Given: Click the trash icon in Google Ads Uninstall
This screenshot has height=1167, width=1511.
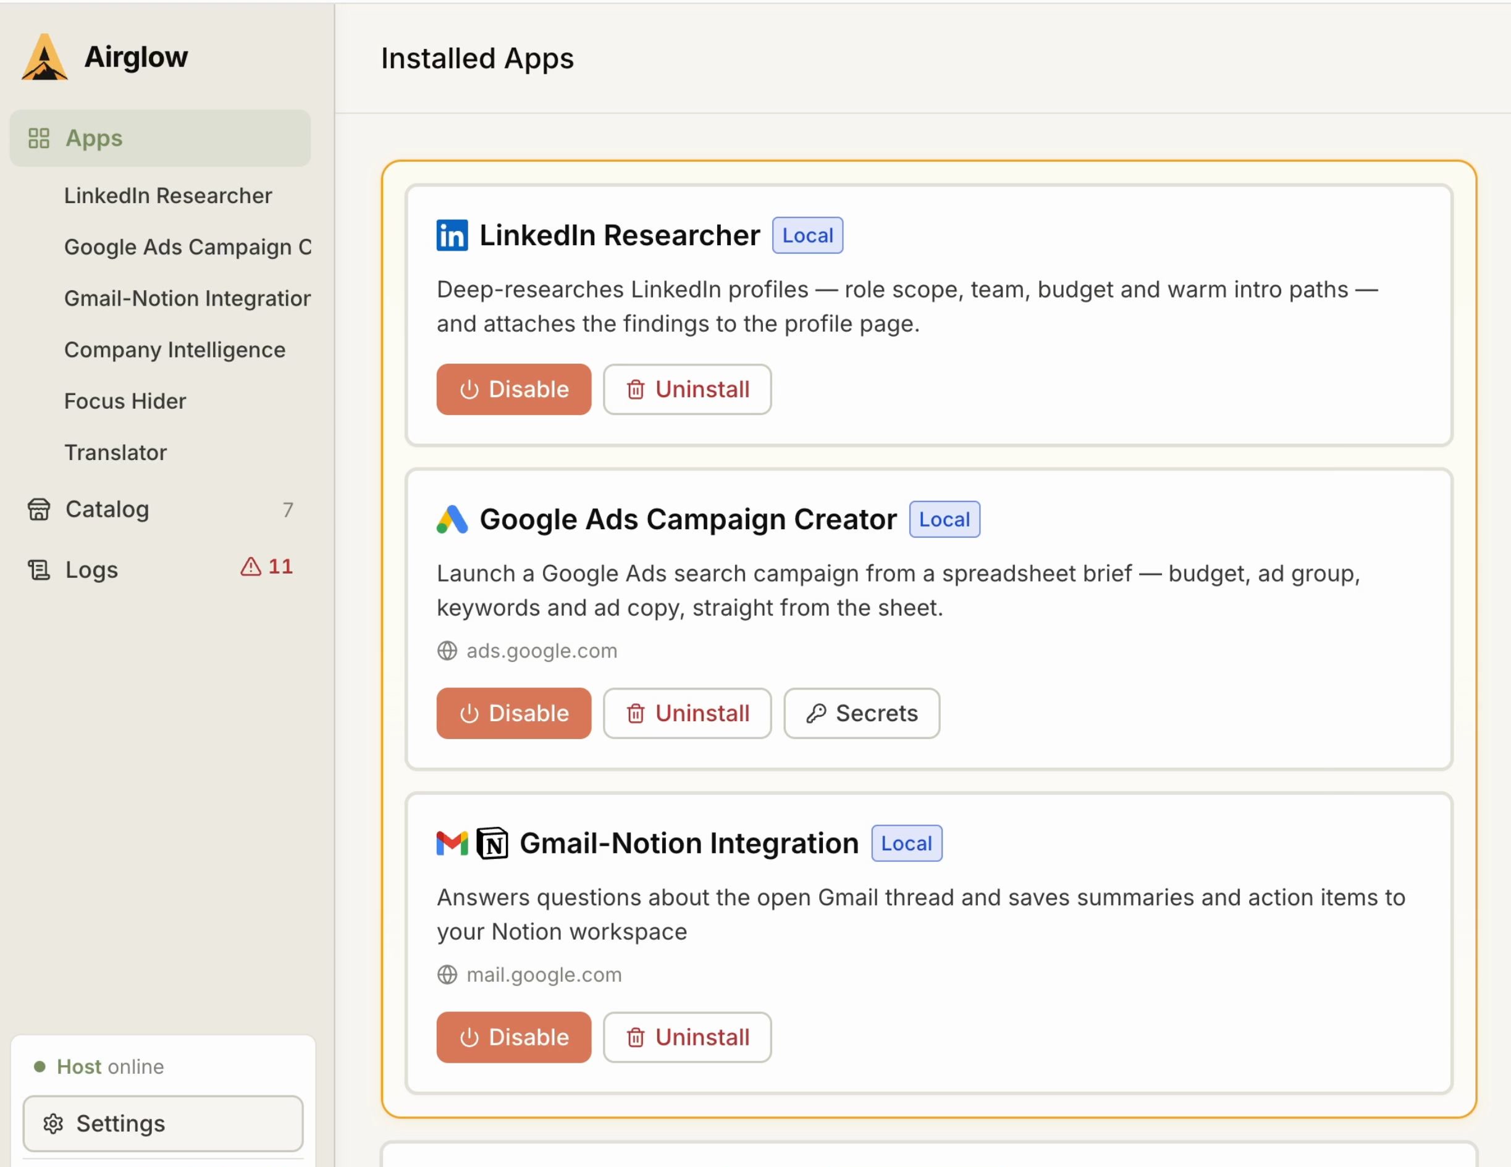Looking at the screenshot, I should coord(636,714).
